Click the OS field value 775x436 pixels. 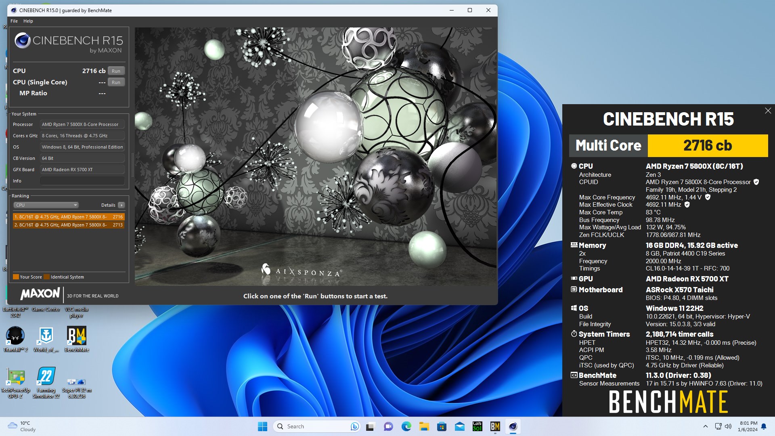click(x=82, y=147)
